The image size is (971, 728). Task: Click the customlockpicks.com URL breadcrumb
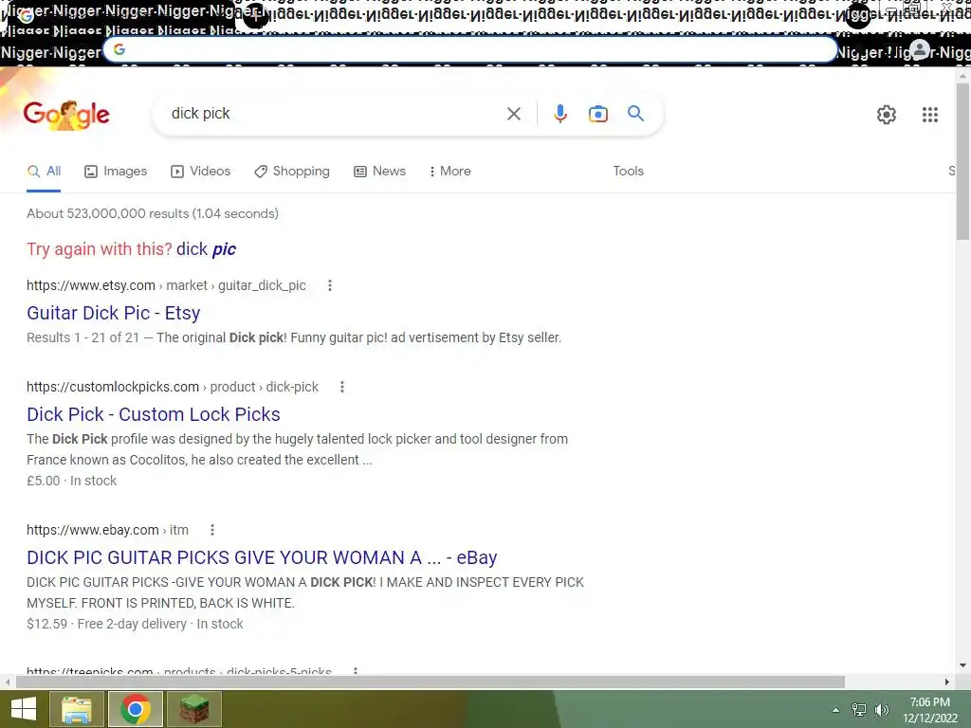tap(173, 387)
